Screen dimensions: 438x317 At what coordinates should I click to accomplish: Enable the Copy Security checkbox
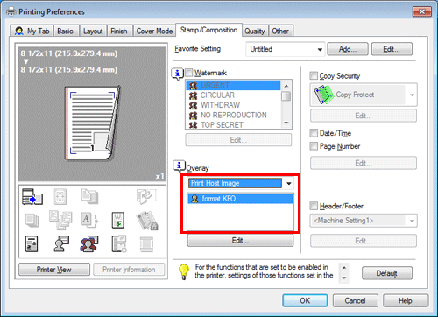(x=314, y=75)
